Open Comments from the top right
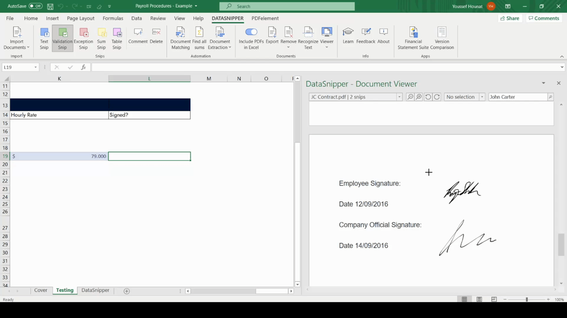Screen dimensions: 567x318 tap(543, 18)
